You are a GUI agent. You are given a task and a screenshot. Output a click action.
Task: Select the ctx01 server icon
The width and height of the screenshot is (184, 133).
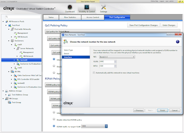coord(16,45)
